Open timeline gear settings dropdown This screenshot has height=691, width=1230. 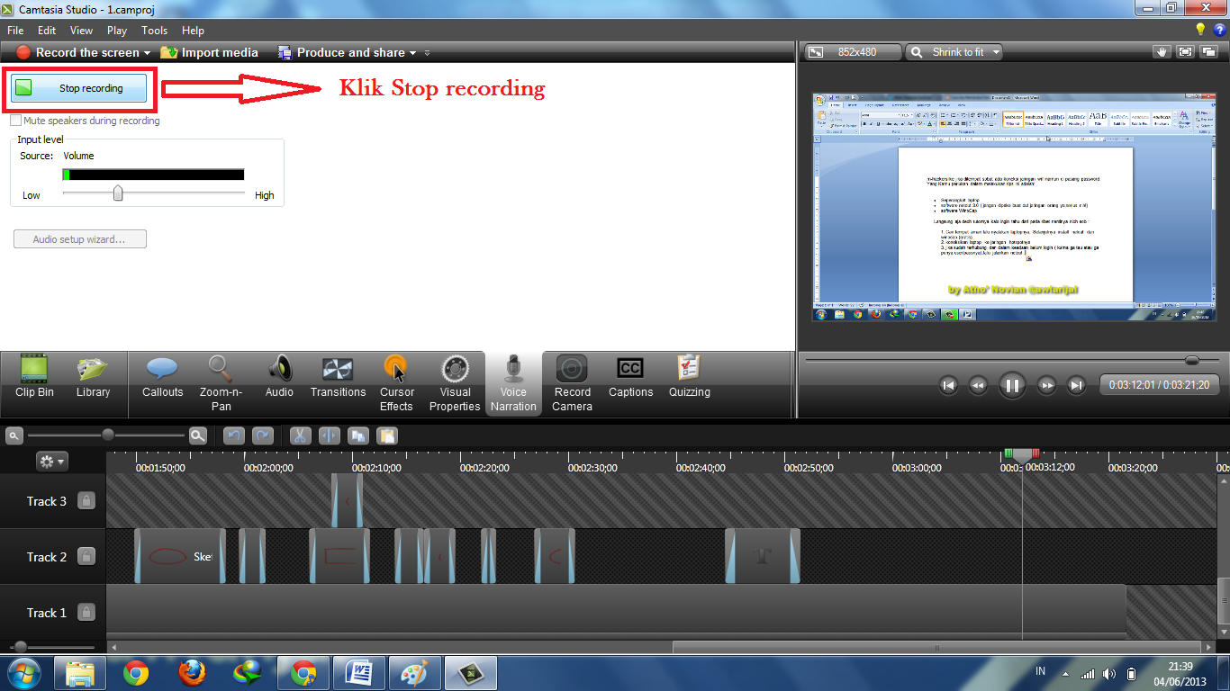click(x=51, y=462)
